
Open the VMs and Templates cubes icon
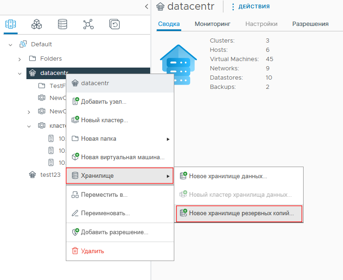[37, 24]
